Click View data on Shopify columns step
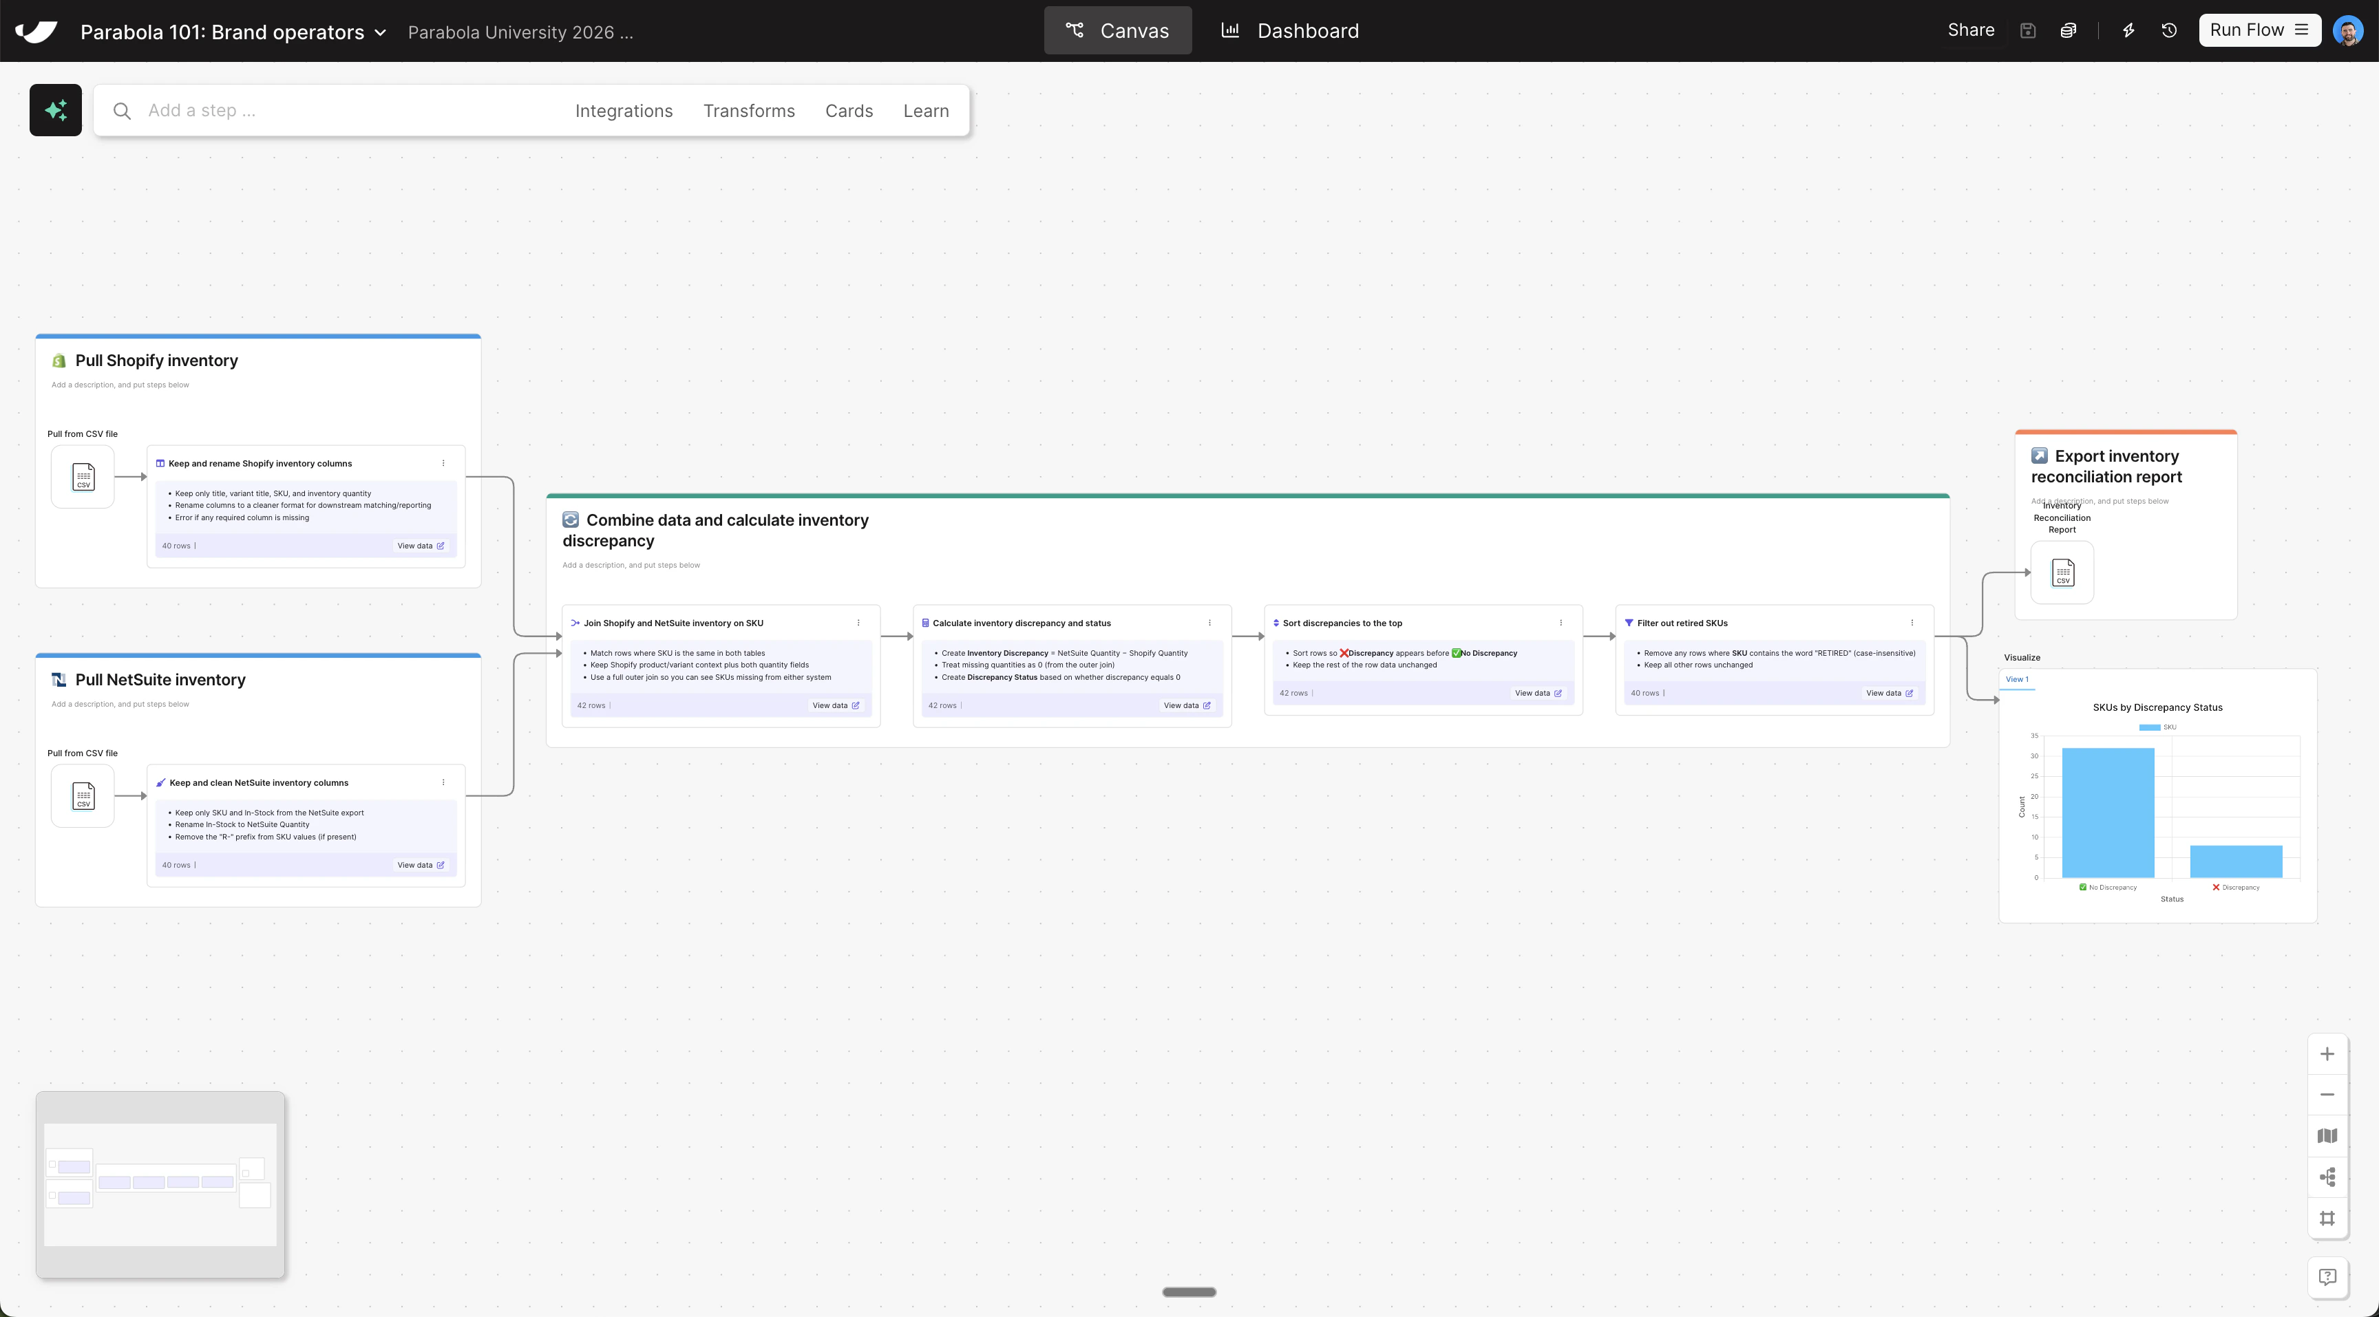Viewport: 2379px width, 1317px height. pyautogui.click(x=421, y=546)
